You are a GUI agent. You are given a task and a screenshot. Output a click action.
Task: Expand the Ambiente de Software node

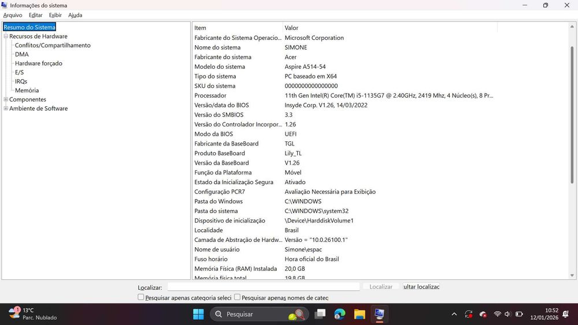click(x=6, y=108)
